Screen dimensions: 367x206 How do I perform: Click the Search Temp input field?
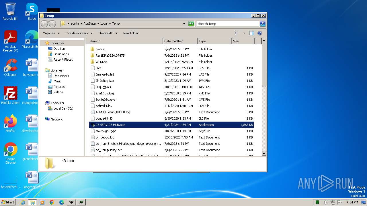point(228,24)
